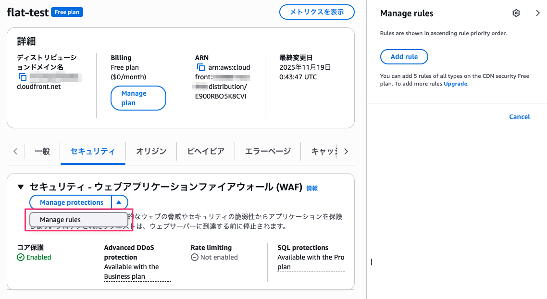Open the ビヘイビア tab

point(206,151)
